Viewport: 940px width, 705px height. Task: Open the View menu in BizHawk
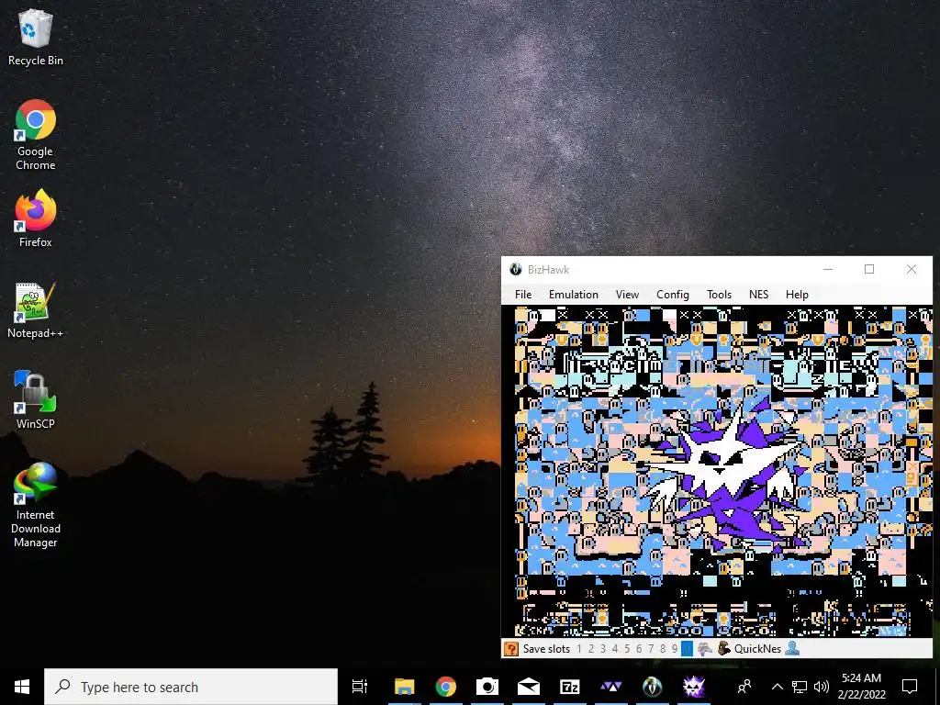click(x=627, y=295)
